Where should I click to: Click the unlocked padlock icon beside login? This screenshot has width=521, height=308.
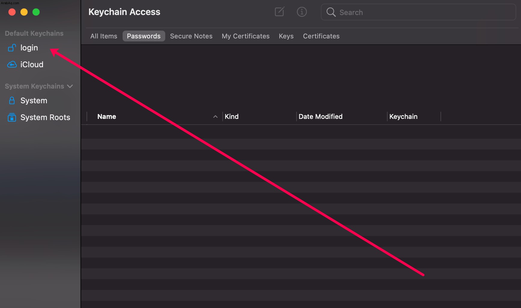pyautogui.click(x=12, y=48)
